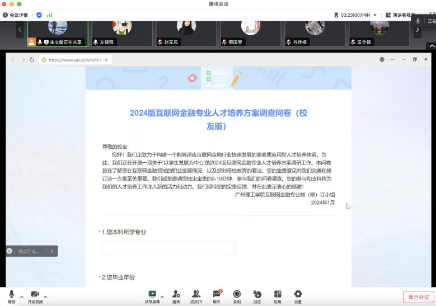Toggle the microphone mute (静音) button
This screenshot has height=306, width=436.
coord(12,295)
